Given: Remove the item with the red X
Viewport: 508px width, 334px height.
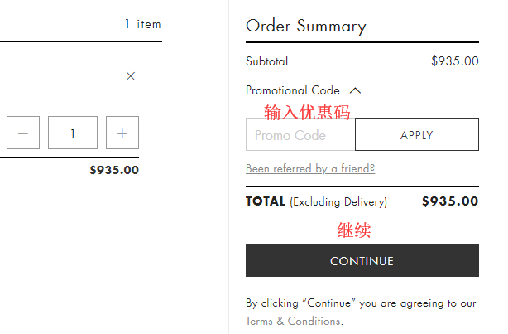Looking at the screenshot, I should (131, 76).
